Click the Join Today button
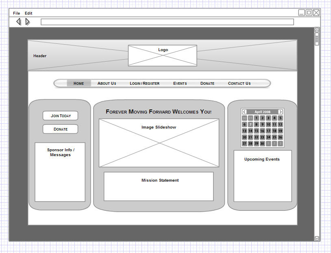The image size is (331, 253). click(60, 116)
